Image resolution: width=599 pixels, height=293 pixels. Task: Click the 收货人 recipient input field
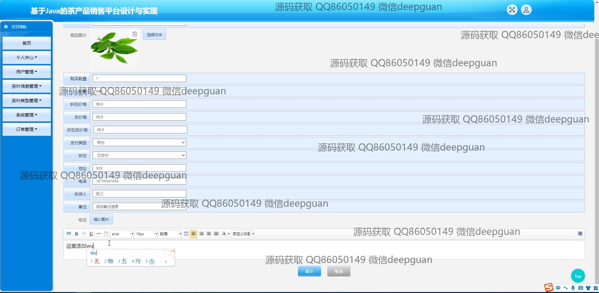click(x=139, y=194)
